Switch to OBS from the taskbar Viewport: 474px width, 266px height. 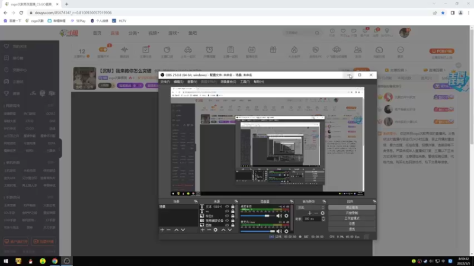pyautogui.click(x=67, y=261)
